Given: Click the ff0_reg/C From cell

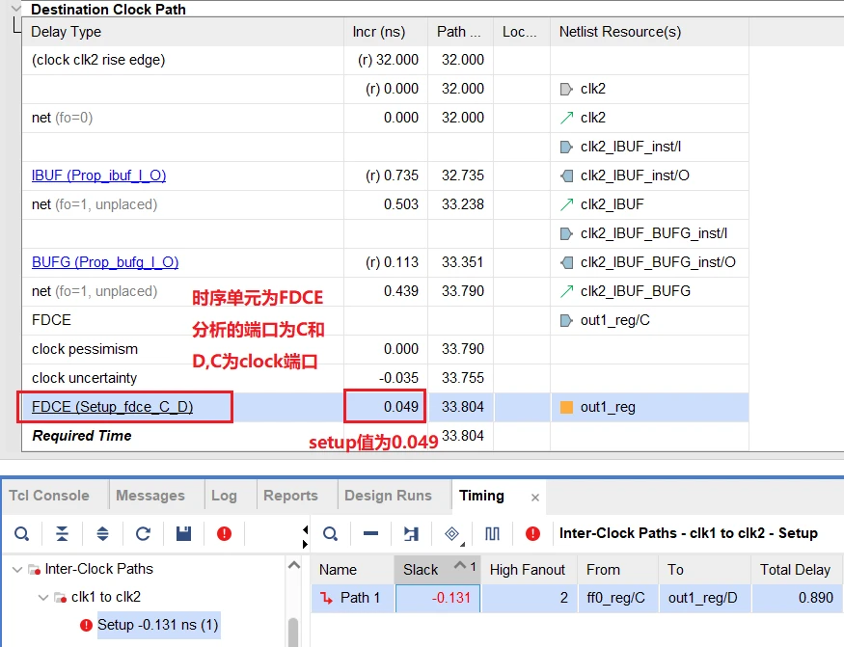Looking at the screenshot, I should 618,598.
